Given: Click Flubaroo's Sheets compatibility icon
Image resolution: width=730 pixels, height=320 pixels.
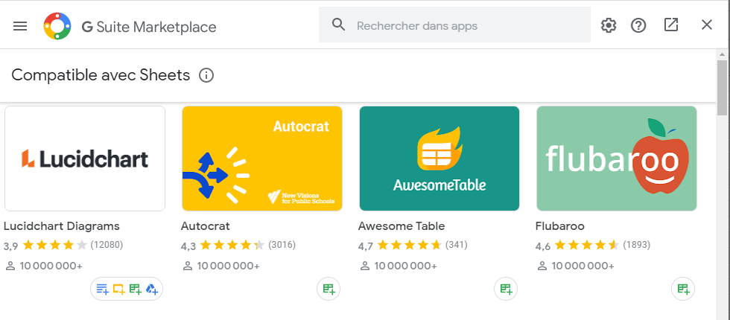Looking at the screenshot, I should (x=683, y=289).
